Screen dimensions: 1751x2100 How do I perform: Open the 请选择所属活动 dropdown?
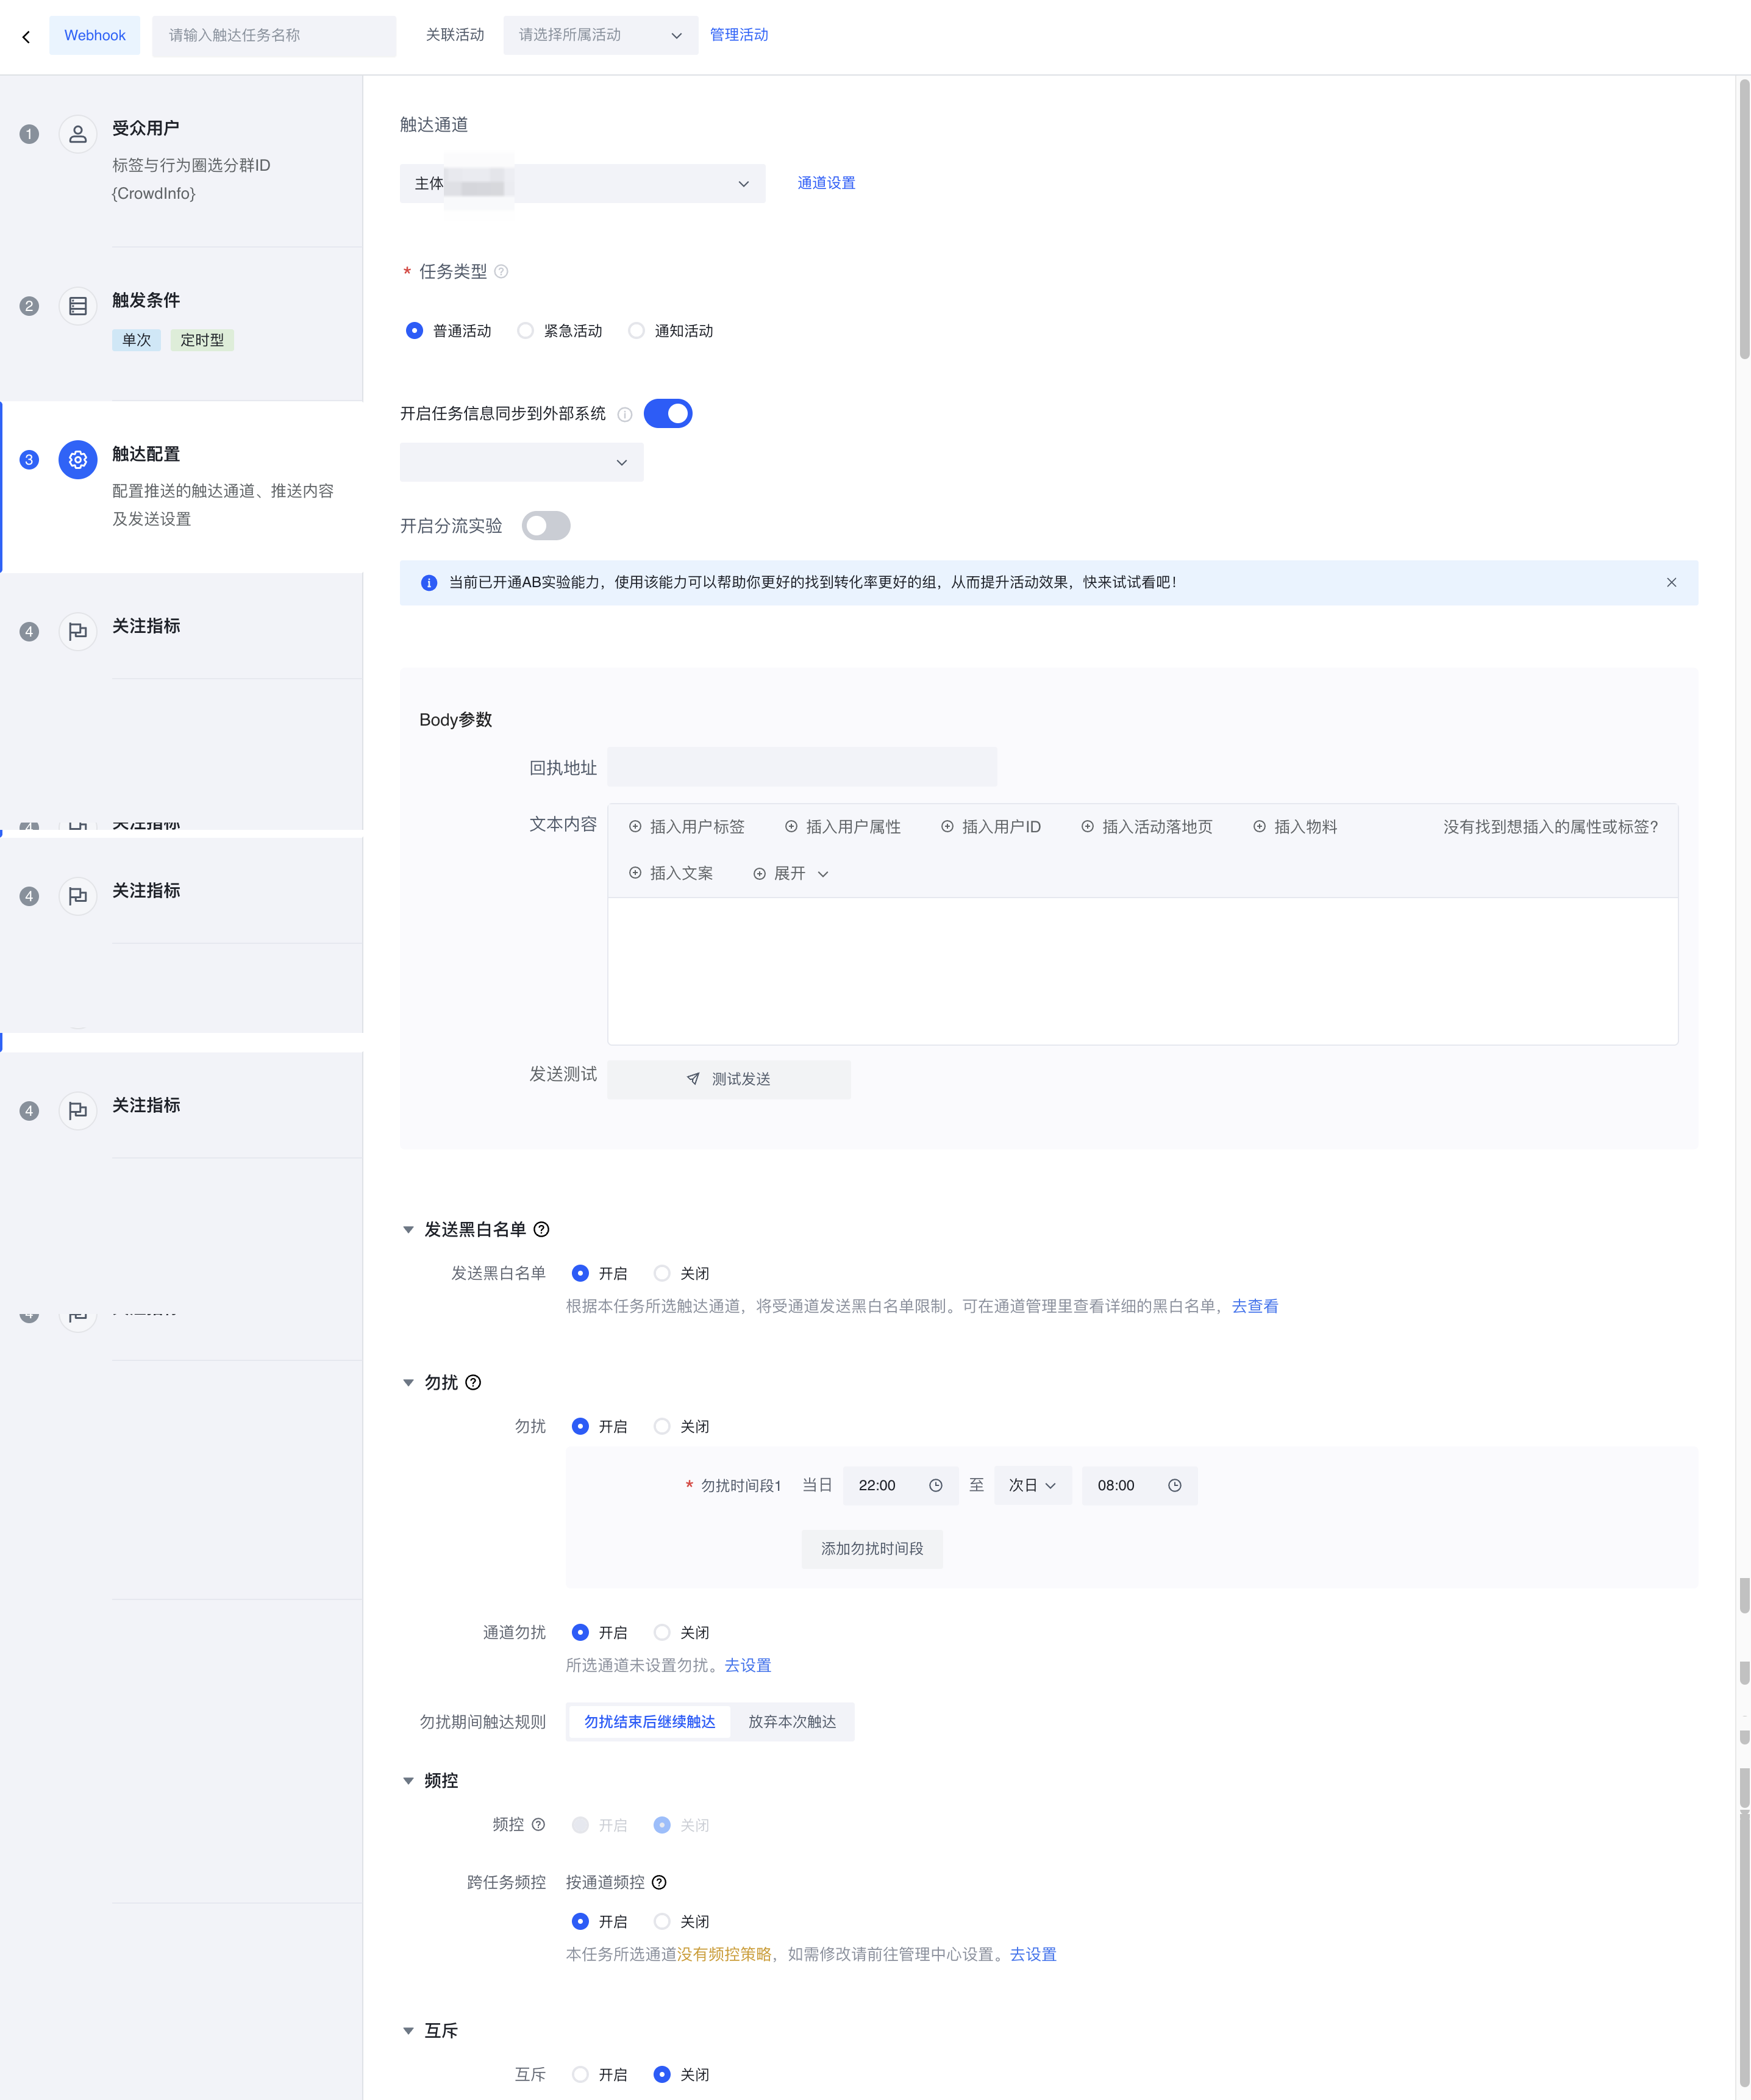[600, 35]
